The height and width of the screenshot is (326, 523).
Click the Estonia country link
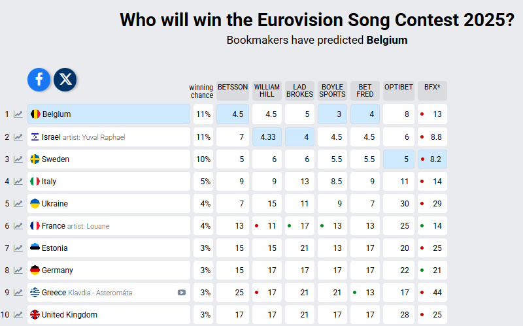tap(55, 248)
